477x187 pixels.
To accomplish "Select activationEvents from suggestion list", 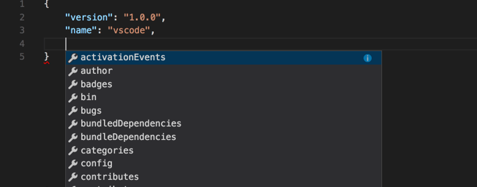I will [123, 58].
